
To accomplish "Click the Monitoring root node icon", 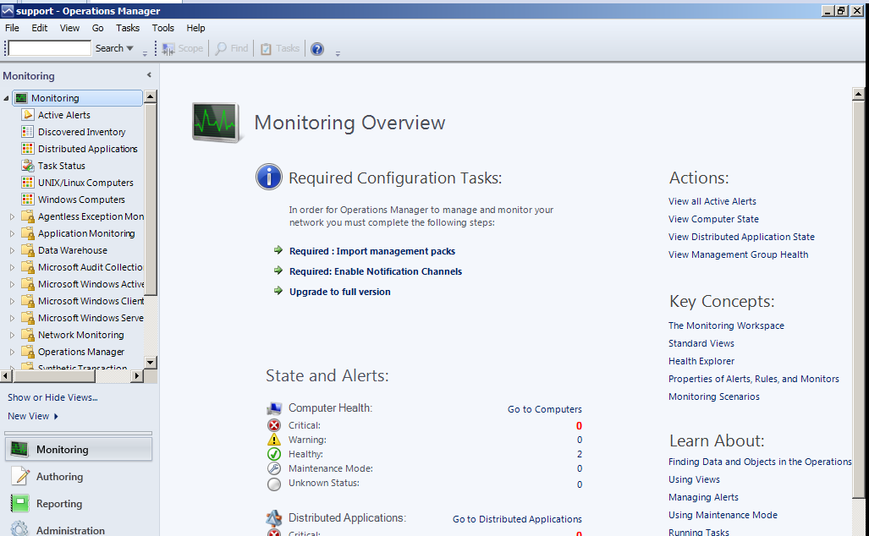I will click(21, 98).
